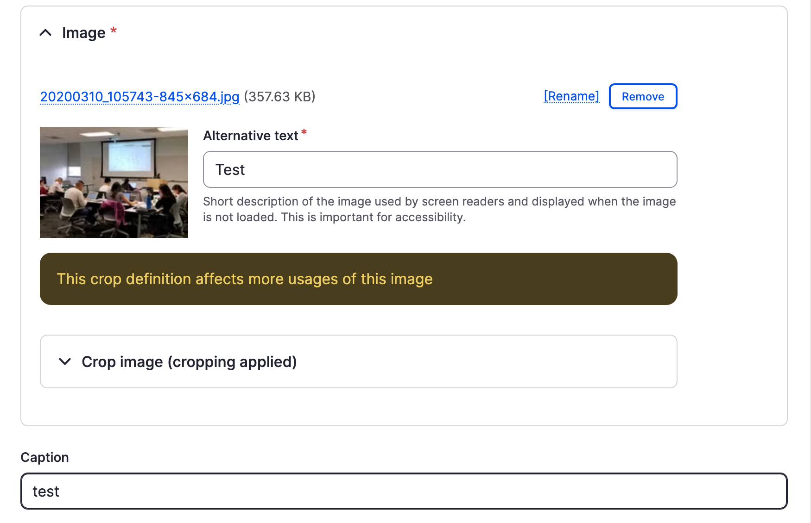
Task: Collapse the Image section chevron
Action: [45, 33]
